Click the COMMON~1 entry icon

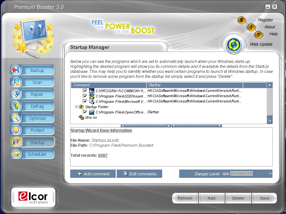(92, 91)
